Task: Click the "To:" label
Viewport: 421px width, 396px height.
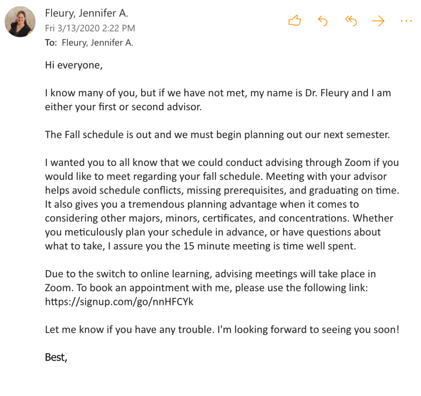Action: point(51,43)
